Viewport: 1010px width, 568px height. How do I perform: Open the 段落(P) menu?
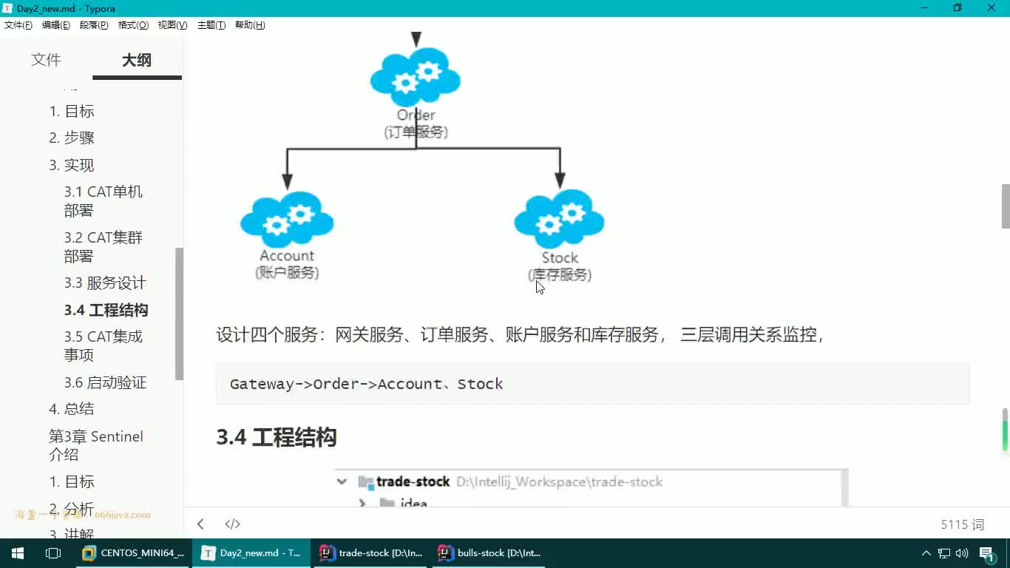94,25
